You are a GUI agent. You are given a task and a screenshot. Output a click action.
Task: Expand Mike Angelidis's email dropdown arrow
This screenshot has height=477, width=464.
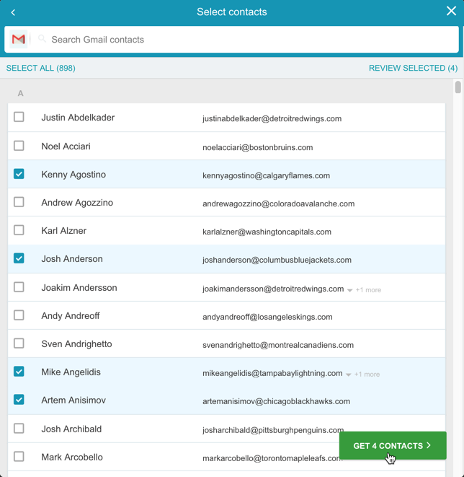click(x=348, y=375)
